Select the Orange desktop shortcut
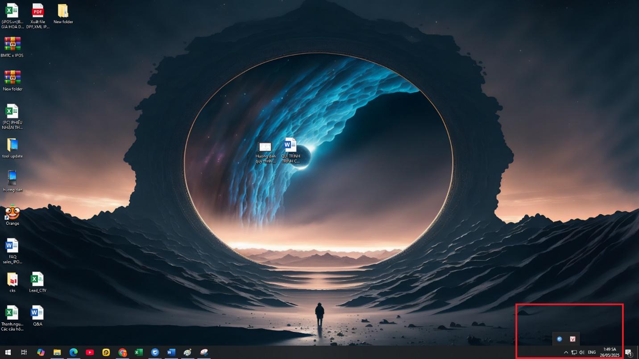Viewport: 639px width, 359px height. (x=12, y=214)
